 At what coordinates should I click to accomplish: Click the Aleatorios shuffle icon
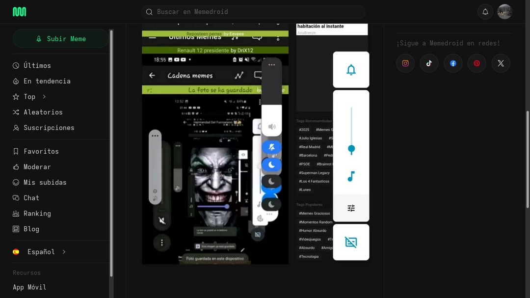(x=16, y=112)
